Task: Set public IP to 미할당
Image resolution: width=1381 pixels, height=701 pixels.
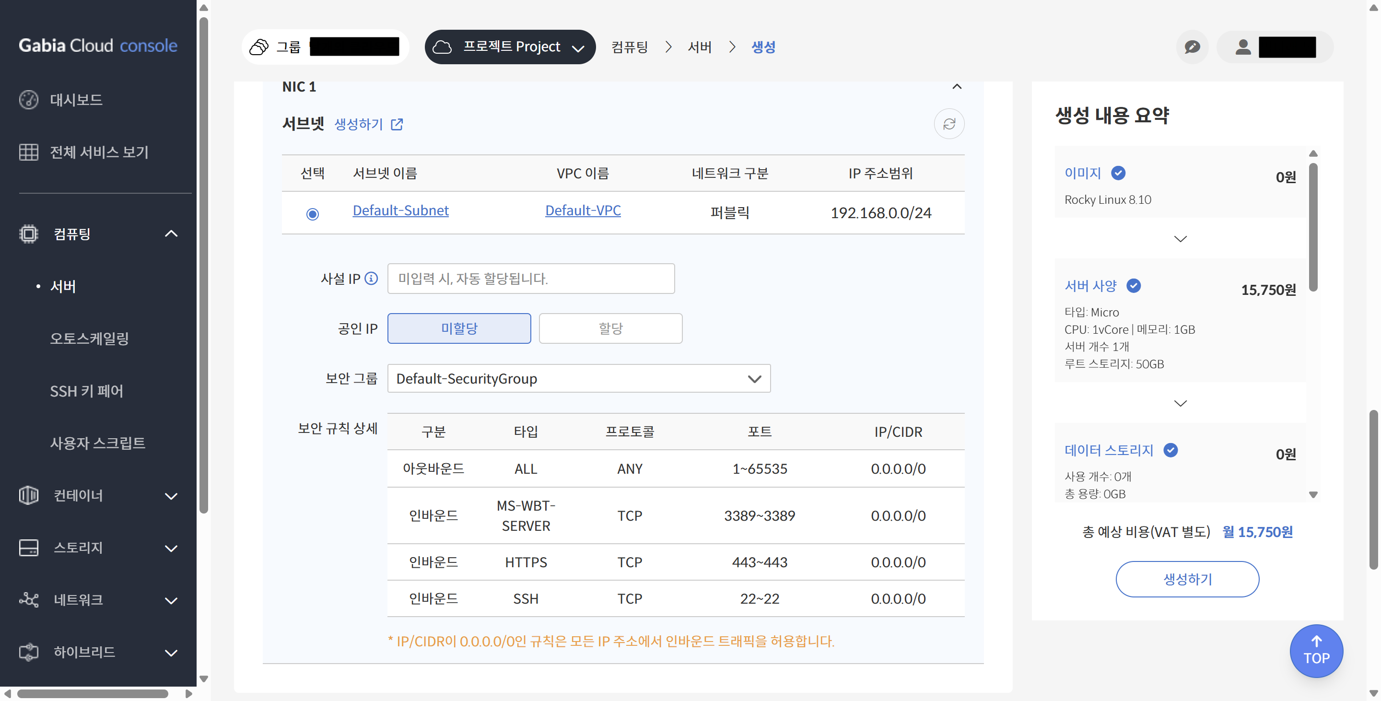Action: click(459, 328)
